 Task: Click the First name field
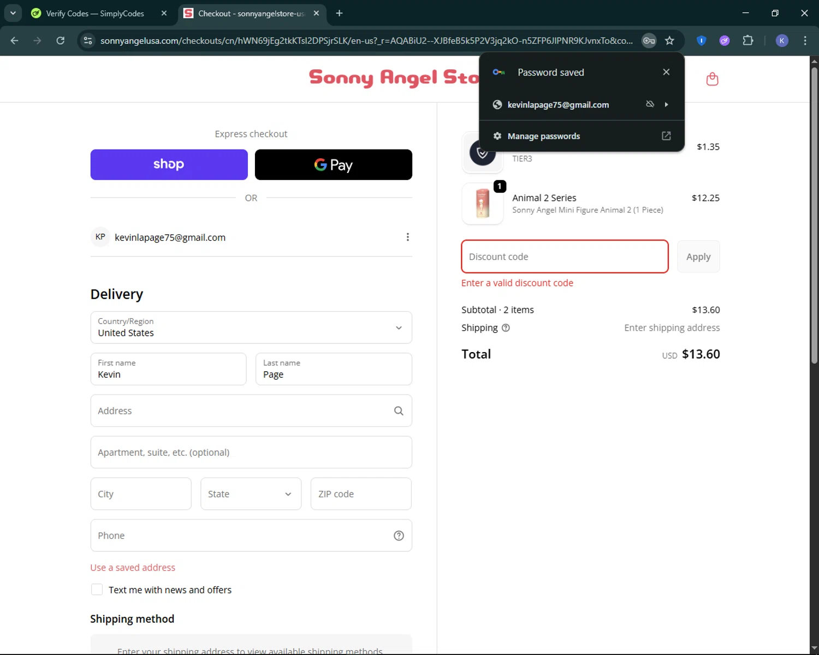pyautogui.click(x=168, y=369)
